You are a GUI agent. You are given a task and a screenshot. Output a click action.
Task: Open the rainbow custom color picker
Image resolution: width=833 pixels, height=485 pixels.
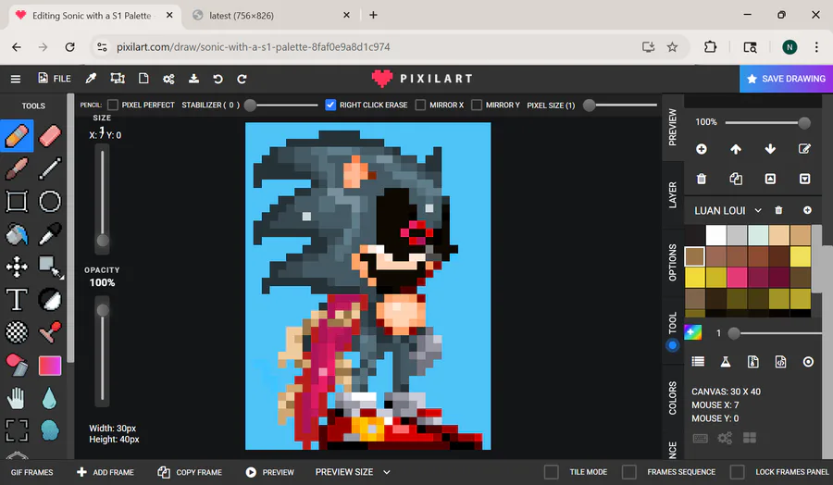click(692, 332)
